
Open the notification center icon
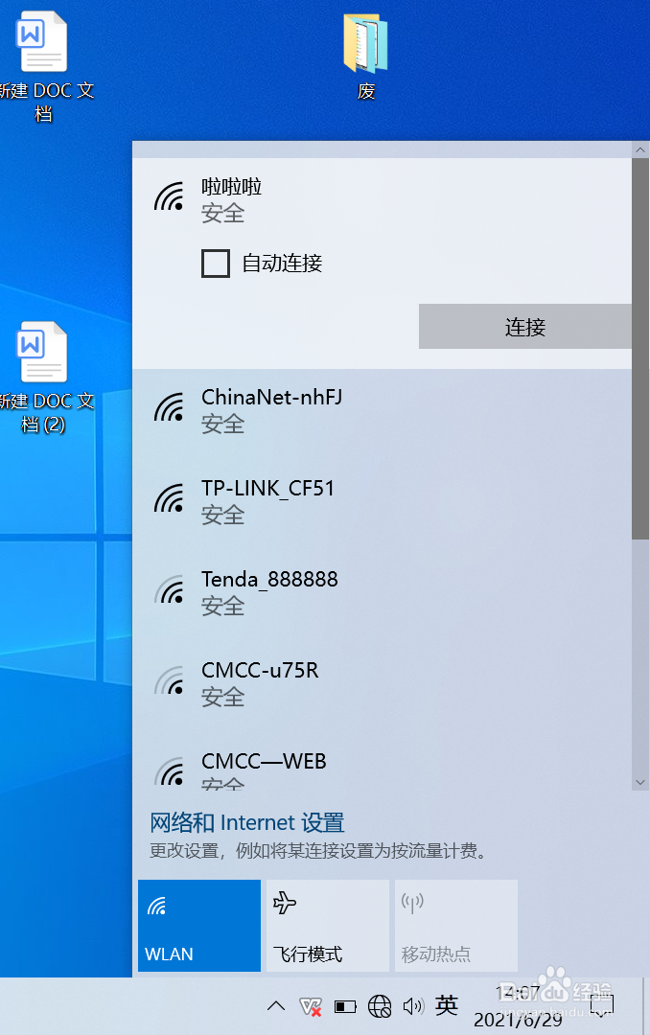602,1006
